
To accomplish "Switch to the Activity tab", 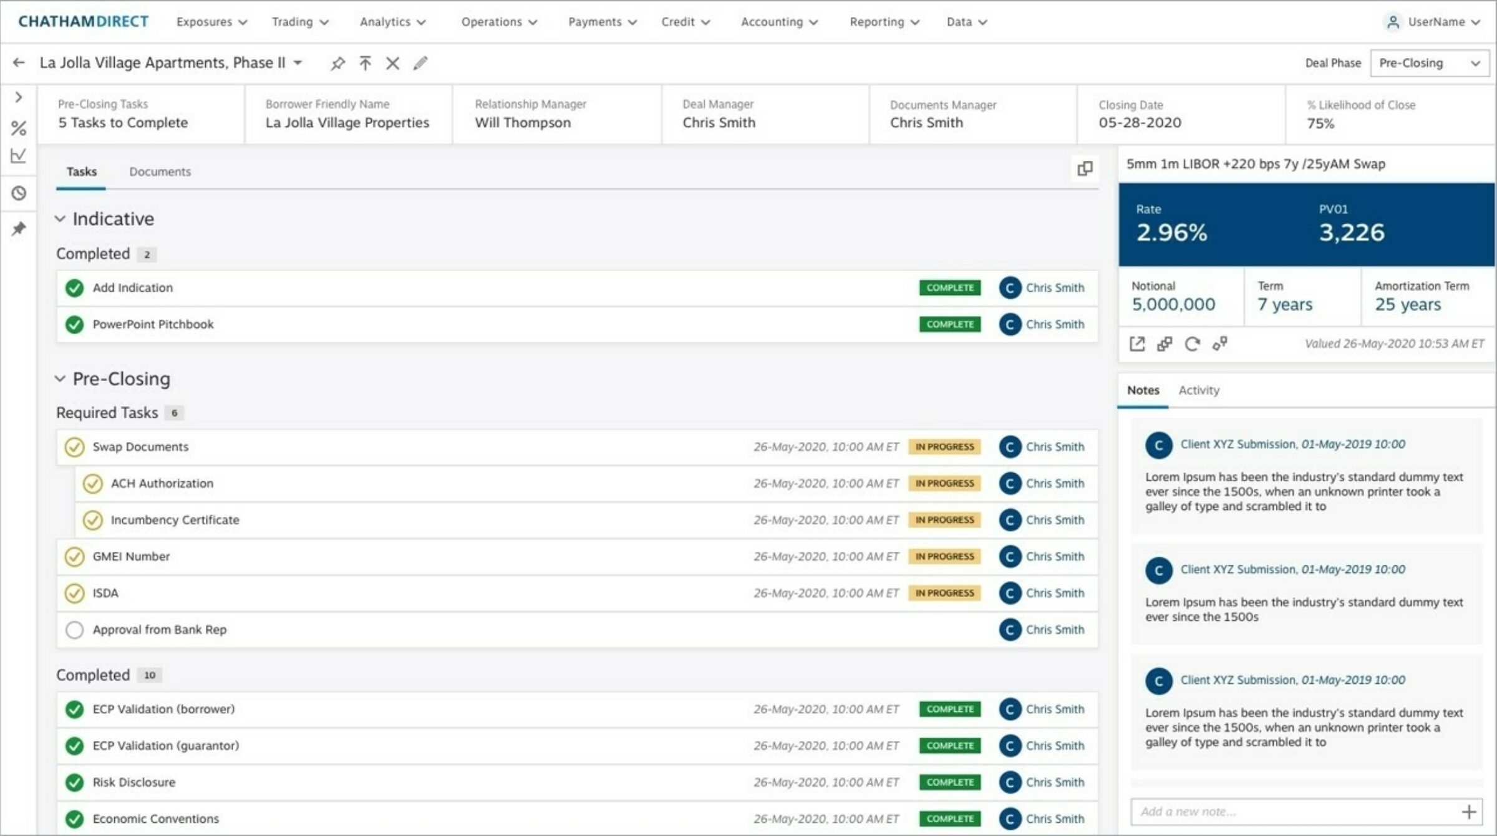I will (1198, 390).
